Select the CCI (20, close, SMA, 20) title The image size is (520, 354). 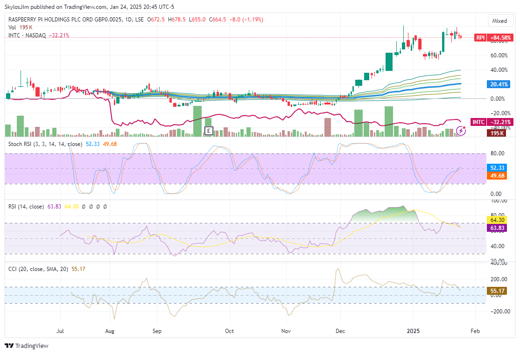[38, 269]
